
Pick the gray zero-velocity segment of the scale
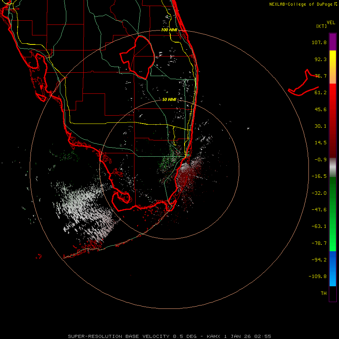333,168
